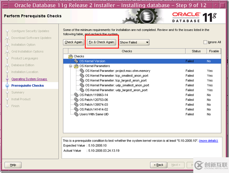Select Installation Location step
This screenshot has height=173, width=229.
click(25, 72)
